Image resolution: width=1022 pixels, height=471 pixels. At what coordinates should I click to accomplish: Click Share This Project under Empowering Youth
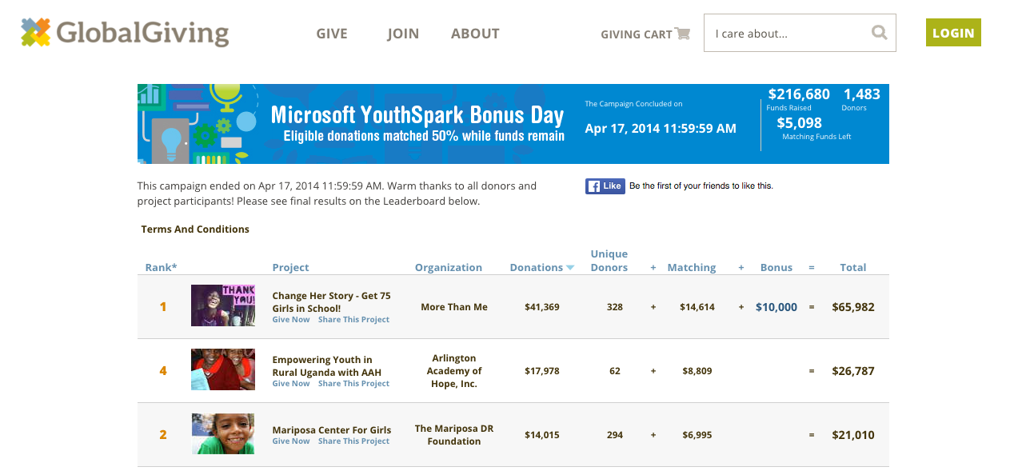(353, 384)
